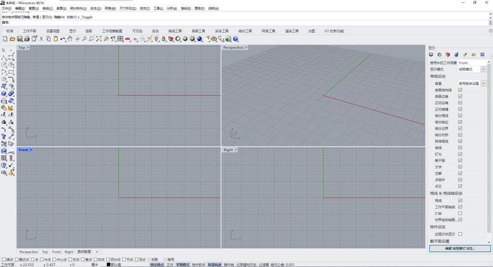
Task: Switch to the Perspective tab at the bottom
Action: click(28, 252)
